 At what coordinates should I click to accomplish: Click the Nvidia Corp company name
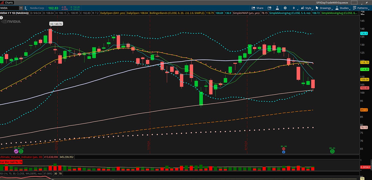tap(37, 8)
